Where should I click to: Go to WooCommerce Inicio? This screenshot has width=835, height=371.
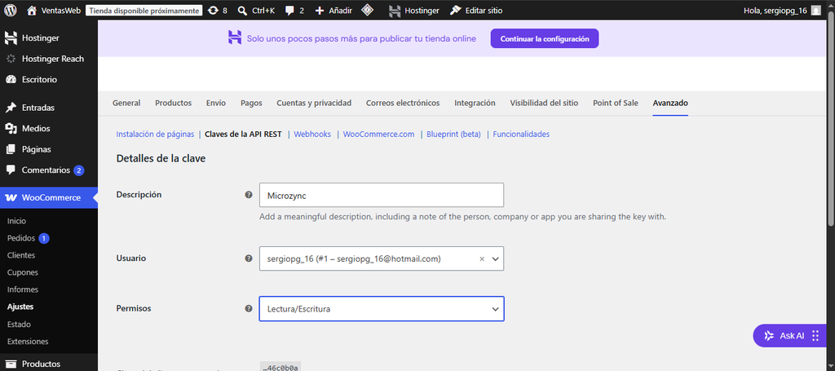[16, 221]
